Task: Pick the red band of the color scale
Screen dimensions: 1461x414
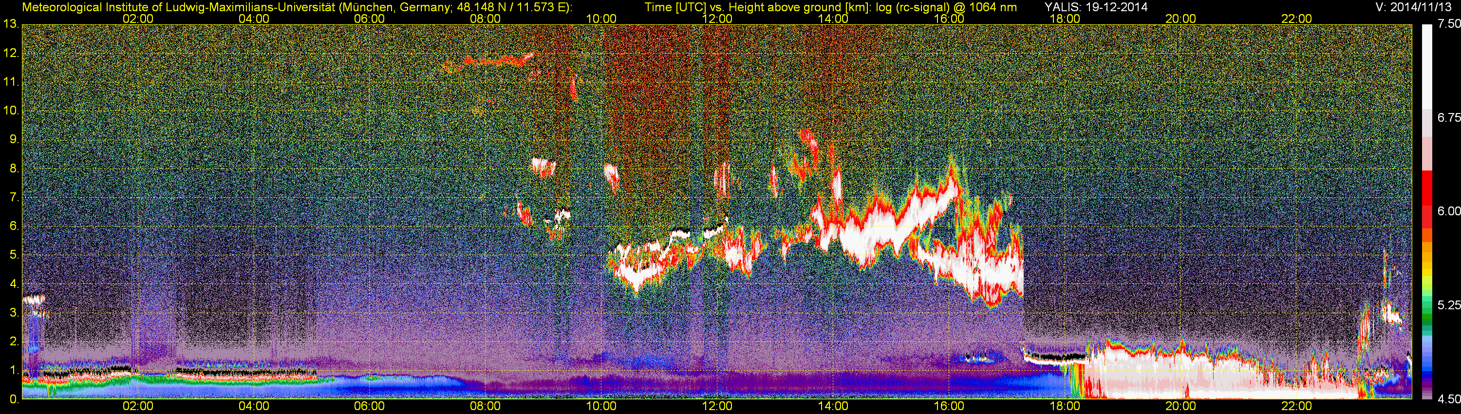Action: click(x=1426, y=188)
